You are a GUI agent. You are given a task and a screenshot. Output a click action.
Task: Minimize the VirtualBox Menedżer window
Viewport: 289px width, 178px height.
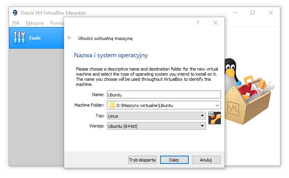(x=235, y=13)
